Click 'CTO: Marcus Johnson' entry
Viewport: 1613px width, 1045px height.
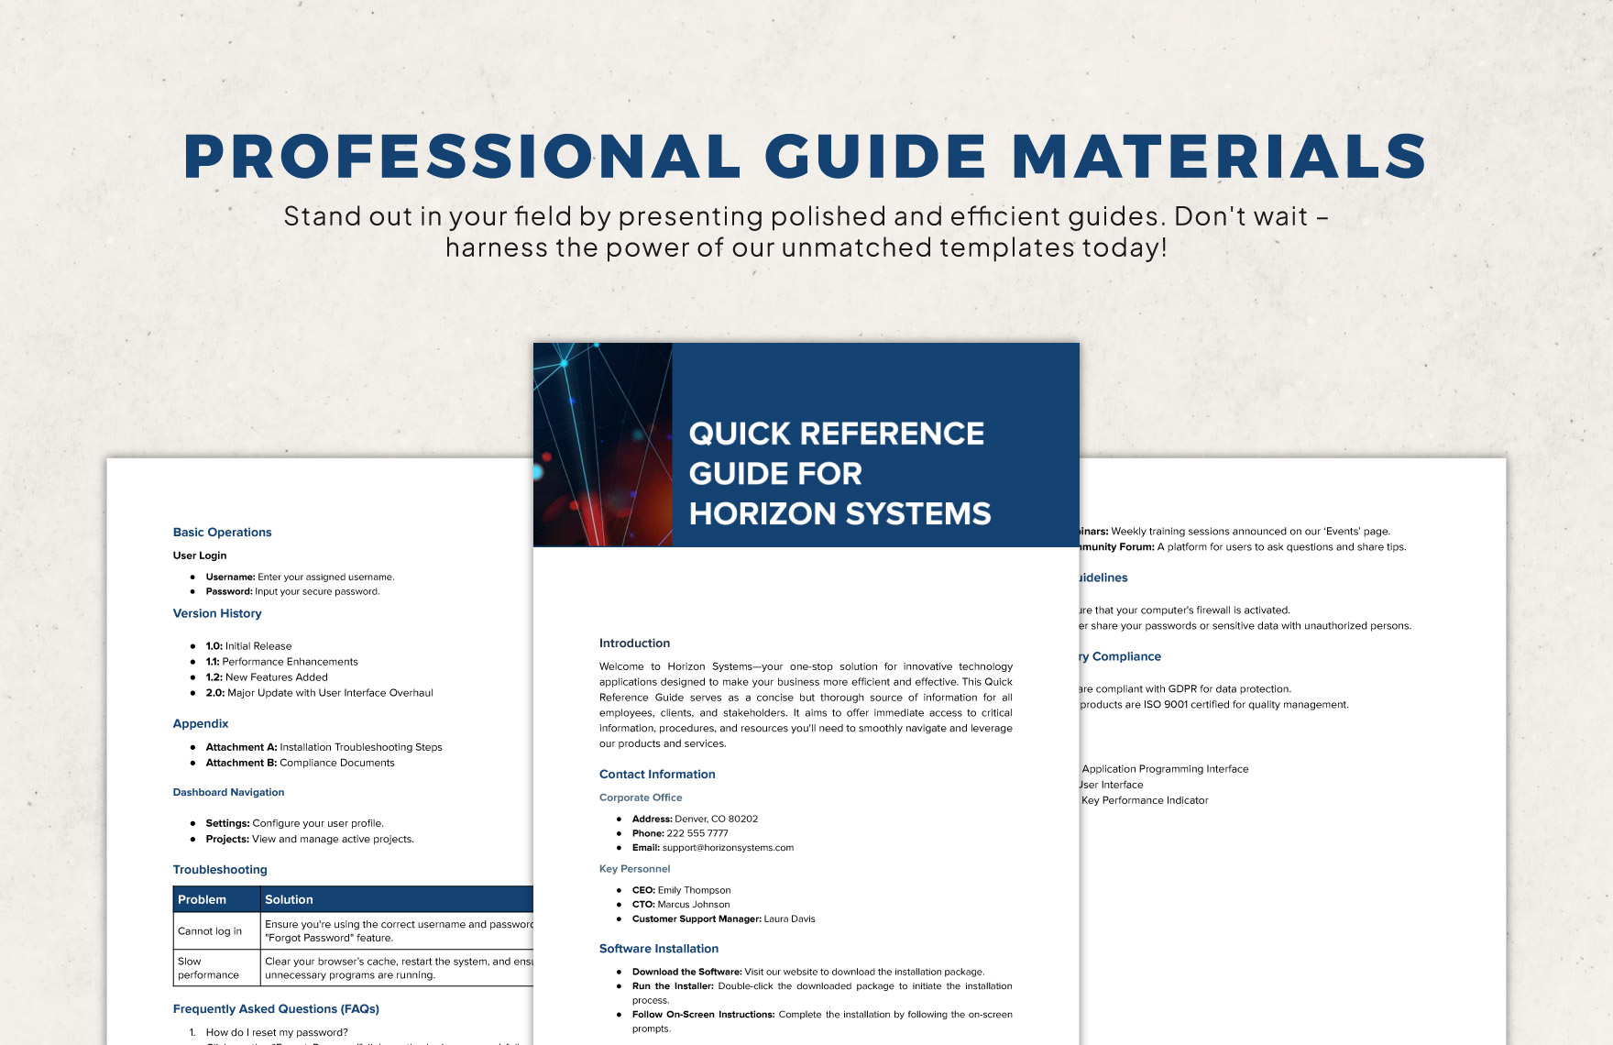pyautogui.click(x=681, y=905)
